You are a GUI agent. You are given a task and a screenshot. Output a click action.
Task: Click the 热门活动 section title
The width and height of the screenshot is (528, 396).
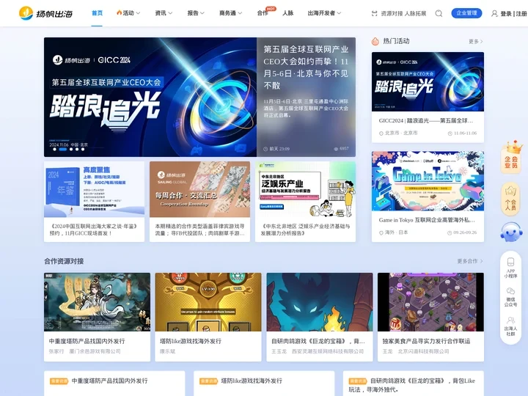(396, 41)
